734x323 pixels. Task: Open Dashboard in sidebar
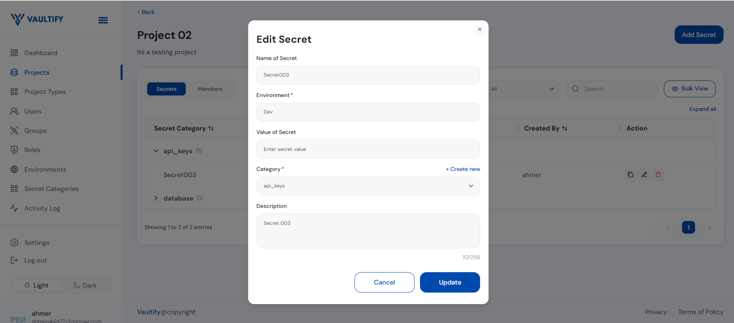coord(41,53)
